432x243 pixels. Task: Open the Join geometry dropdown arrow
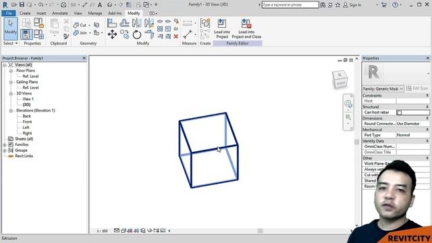[x=90, y=33]
